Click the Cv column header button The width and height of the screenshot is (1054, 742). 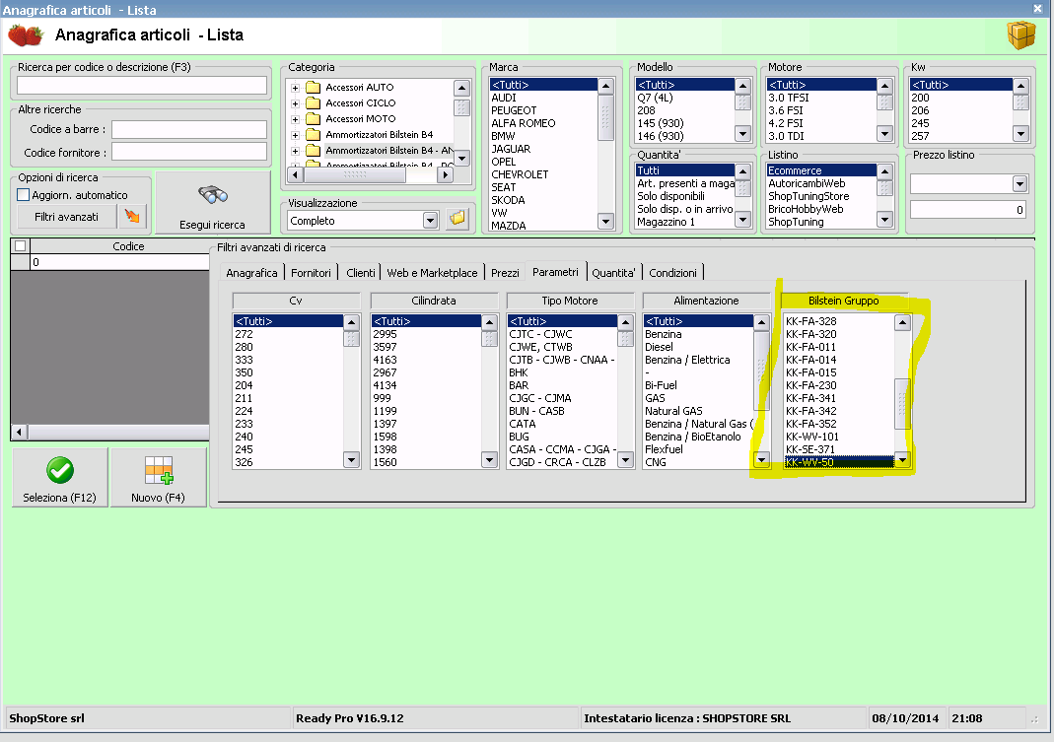click(x=296, y=301)
